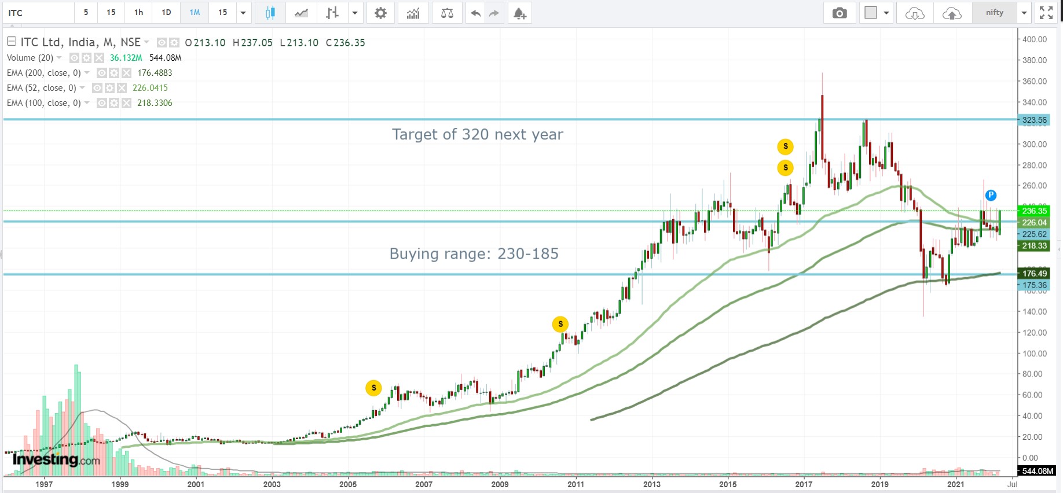This screenshot has width=1063, height=493.
Task: Select the 1h interval
Action: pos(139,13)
